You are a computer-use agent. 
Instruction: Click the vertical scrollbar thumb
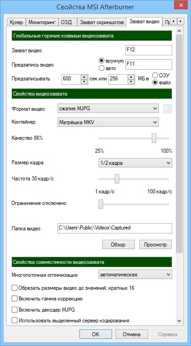coord(179,143)
